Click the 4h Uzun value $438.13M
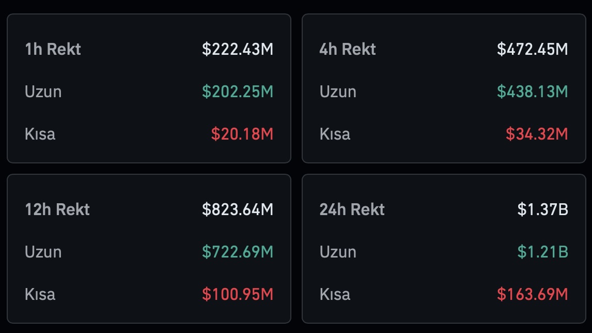592x333 pixels. point(533,92)
